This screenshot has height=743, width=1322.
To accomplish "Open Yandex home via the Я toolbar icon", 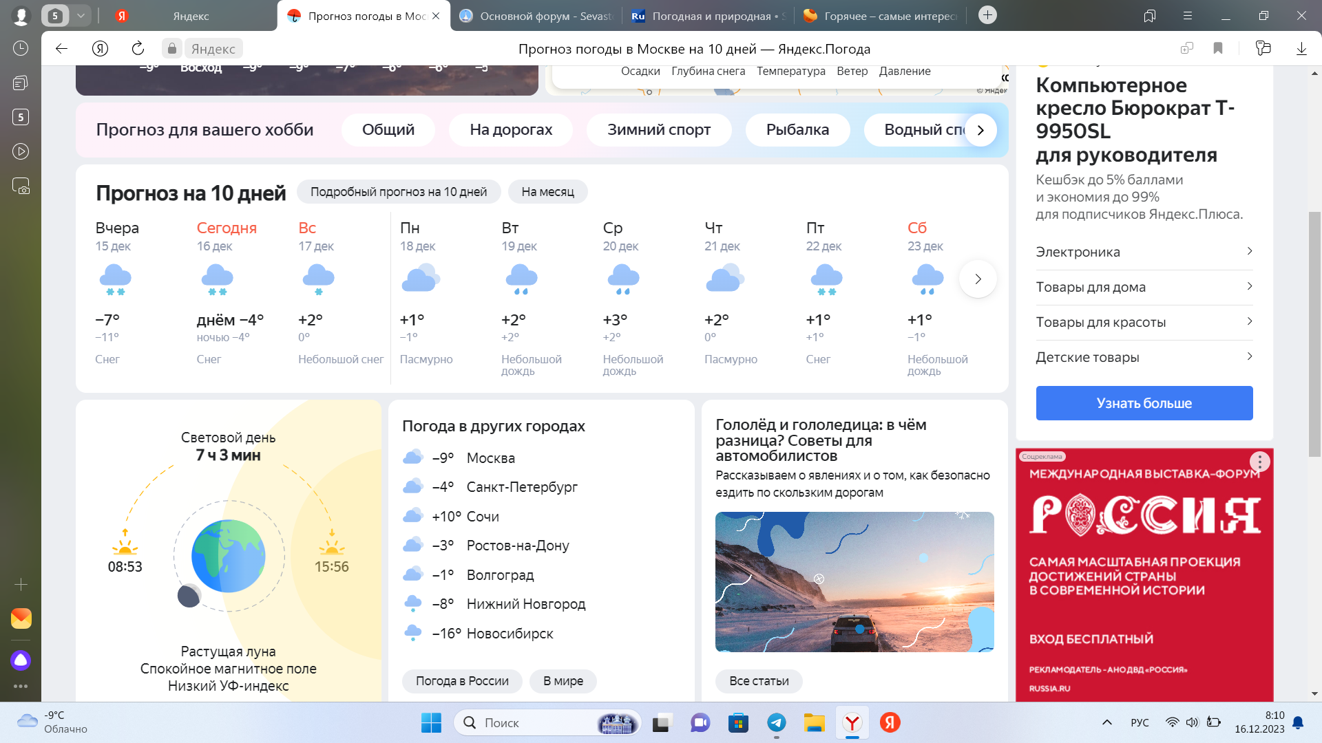I will pos(100,48).
